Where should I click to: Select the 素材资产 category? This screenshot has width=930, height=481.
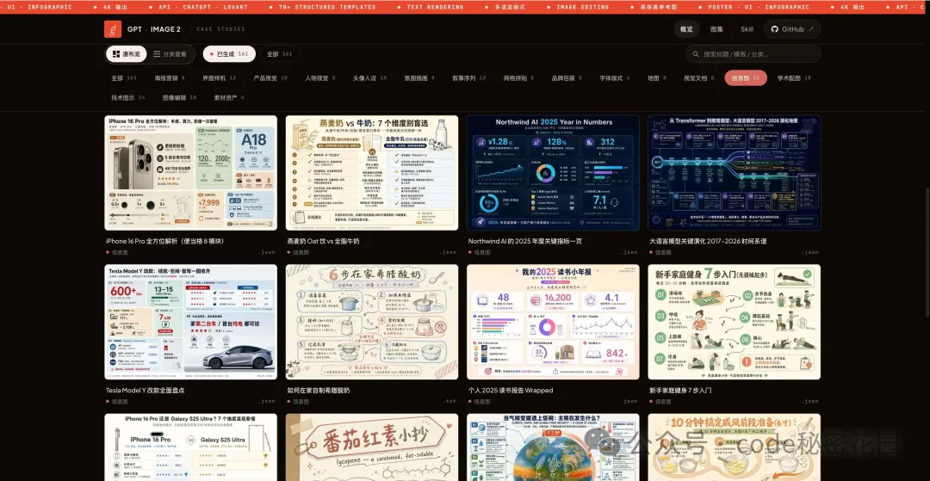coord(229,97)
